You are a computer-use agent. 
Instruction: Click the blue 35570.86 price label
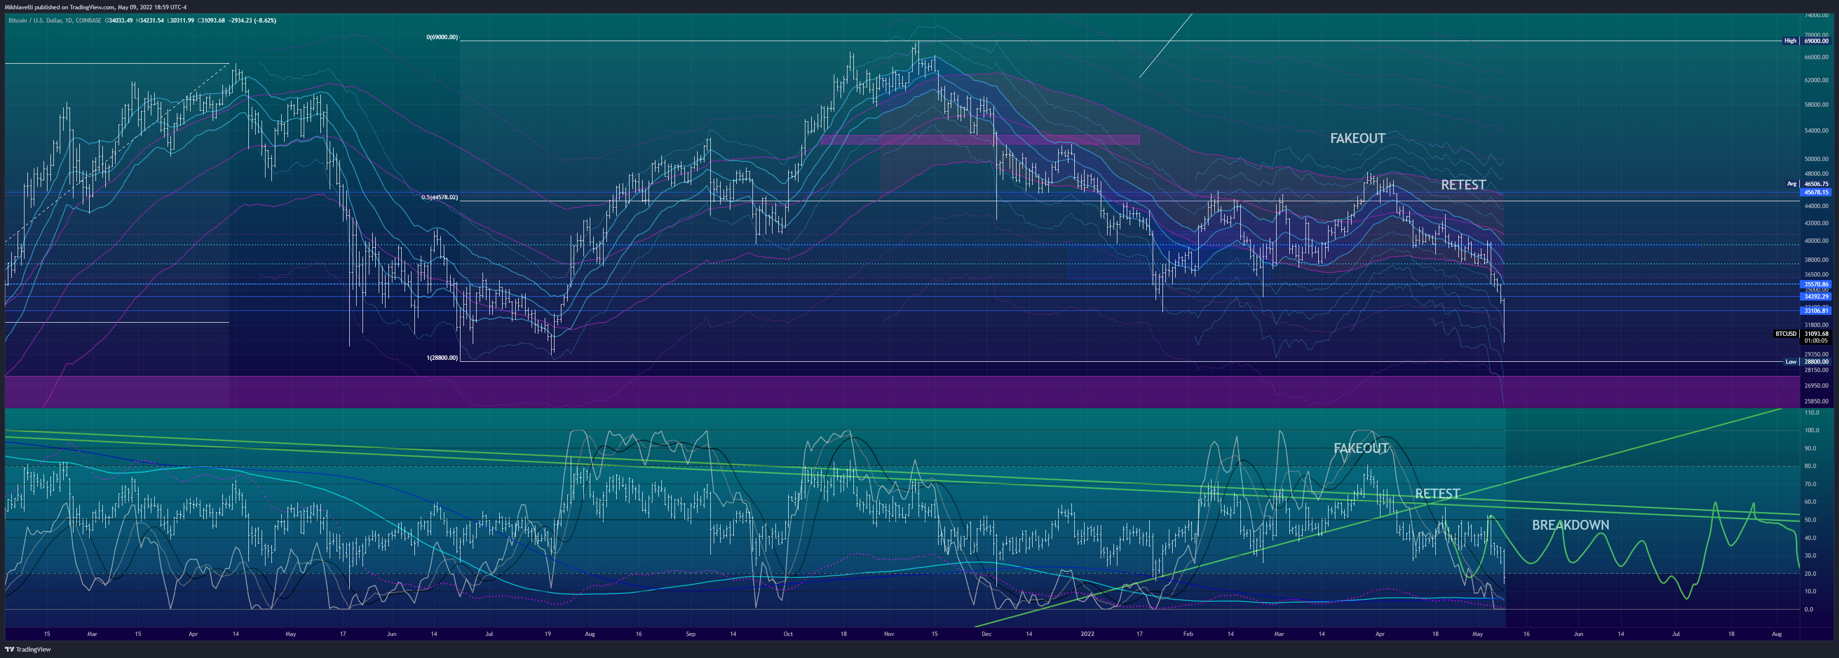(1816, 284)
